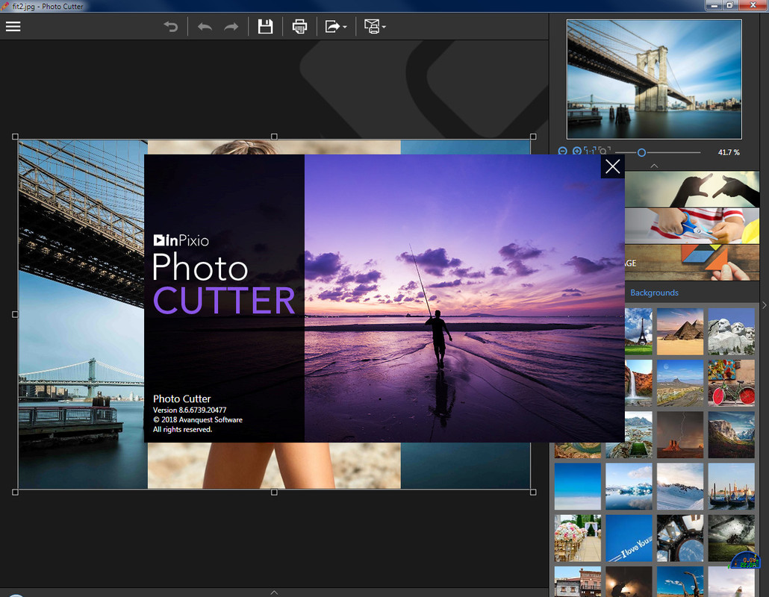Click the zoom slider handle
The image size is (769, 597).
641,152
